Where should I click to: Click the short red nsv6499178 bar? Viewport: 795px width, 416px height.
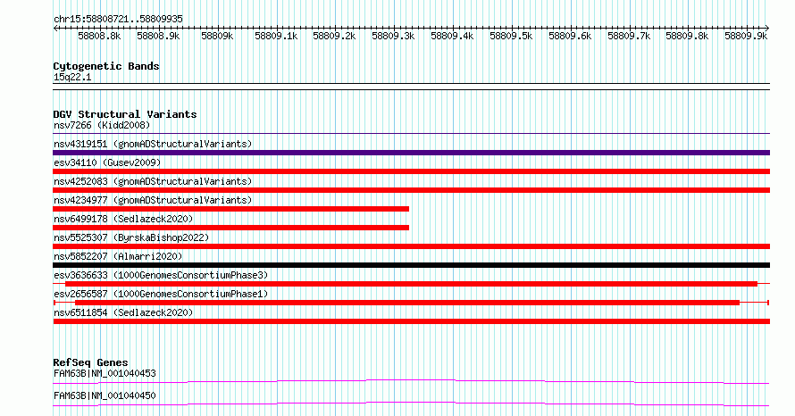[230, 228]
